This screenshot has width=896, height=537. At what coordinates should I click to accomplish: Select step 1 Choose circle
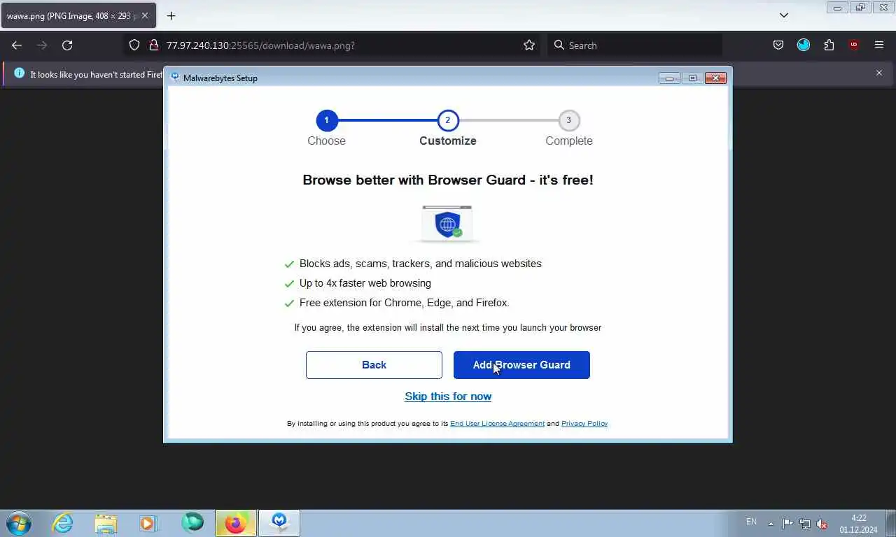click(x=326, y=120)
